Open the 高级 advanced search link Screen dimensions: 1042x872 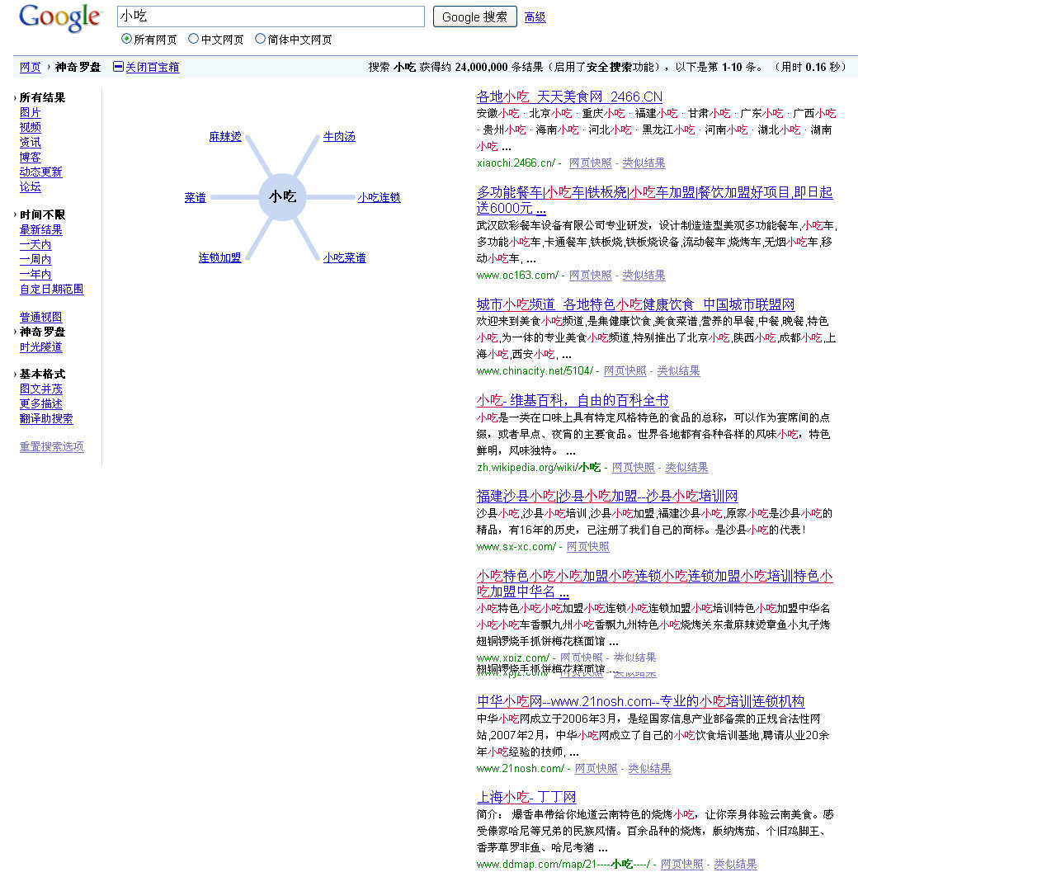coord(535,17)
